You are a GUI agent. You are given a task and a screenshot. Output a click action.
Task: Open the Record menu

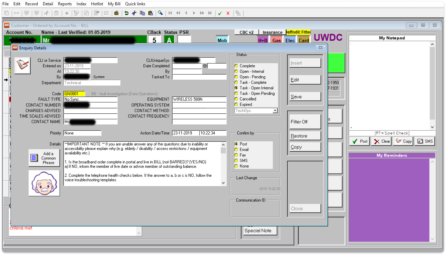click(31, 4)
